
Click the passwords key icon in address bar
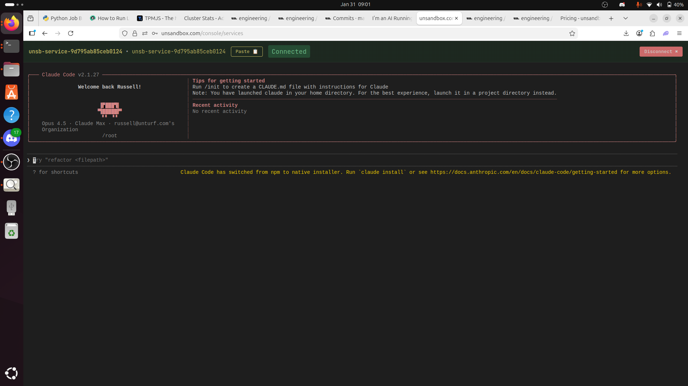point(154,33)
